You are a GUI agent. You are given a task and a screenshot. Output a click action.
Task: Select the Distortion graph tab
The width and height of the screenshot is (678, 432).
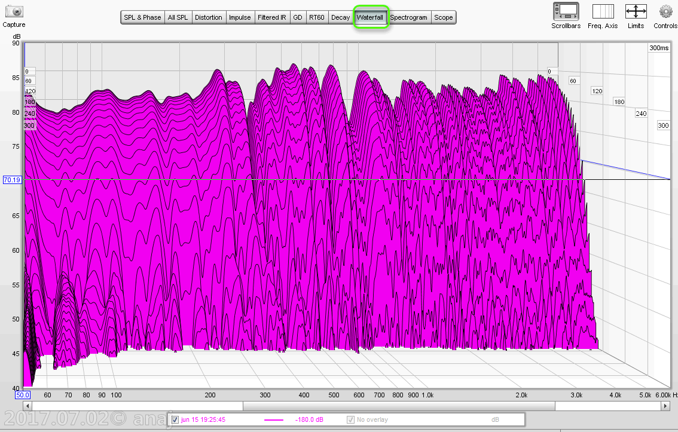[x=209, y=17]
